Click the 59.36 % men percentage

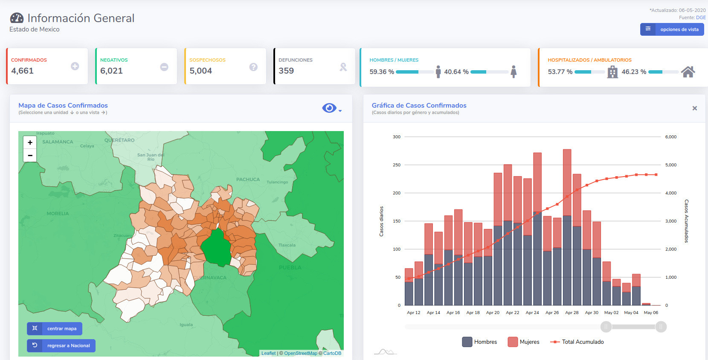pos(382,72)
